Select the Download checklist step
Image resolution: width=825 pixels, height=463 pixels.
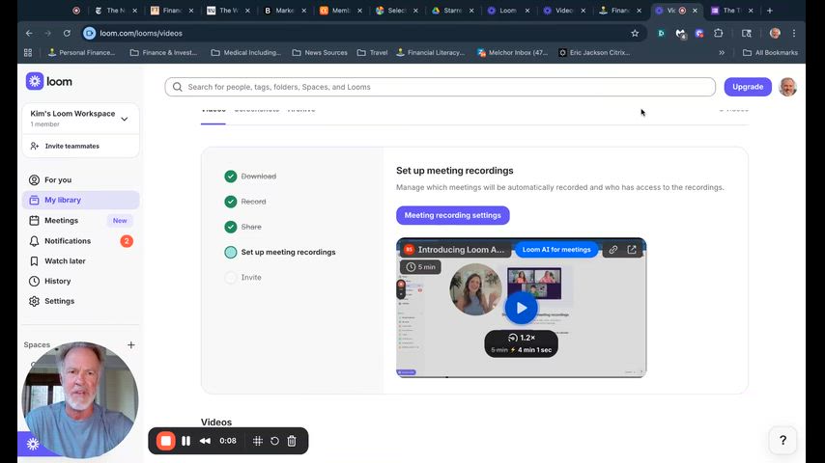pos(250,177)
